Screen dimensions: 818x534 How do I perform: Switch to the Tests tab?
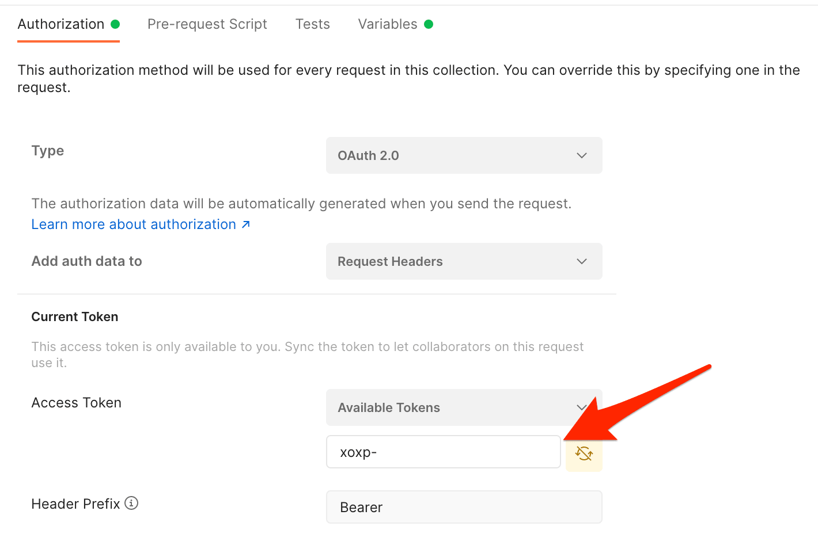(312, 24)
